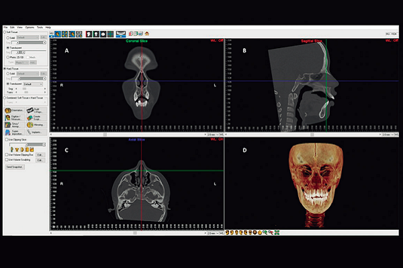Select the Photo 2D/3D radio option

[8, 57]
